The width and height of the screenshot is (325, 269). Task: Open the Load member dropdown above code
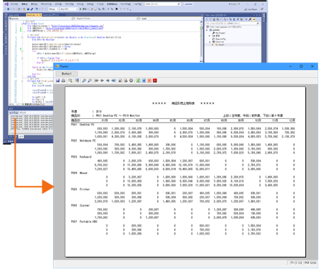(170, 18)
